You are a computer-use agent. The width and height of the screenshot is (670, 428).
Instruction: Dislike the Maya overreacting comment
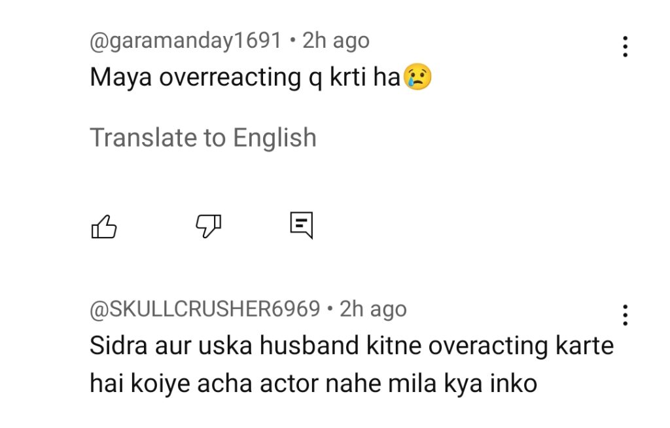[209, 226]
